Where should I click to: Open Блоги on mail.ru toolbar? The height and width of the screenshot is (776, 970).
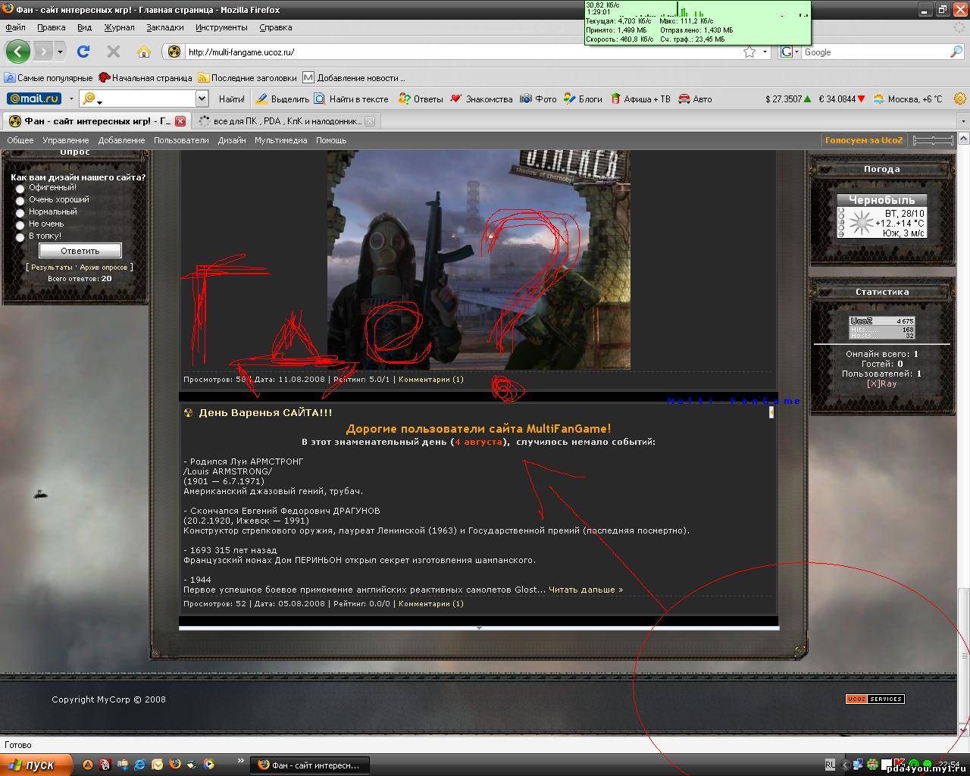point(583,99)
